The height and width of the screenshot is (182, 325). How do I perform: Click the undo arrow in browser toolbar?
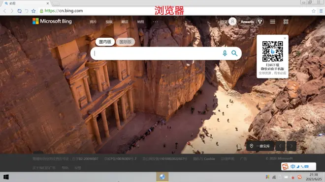click(x=26, y=11)
